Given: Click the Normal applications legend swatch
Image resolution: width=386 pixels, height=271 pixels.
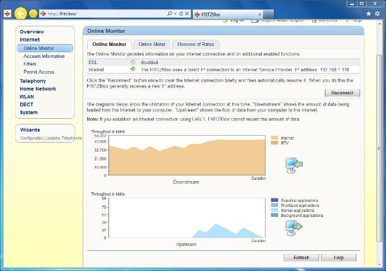Looking at the screenshot, I should coord(274,210).
